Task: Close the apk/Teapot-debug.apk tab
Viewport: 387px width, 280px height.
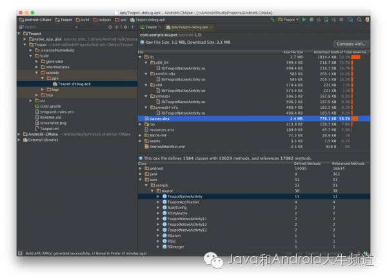Action: (x=212, y=27)
